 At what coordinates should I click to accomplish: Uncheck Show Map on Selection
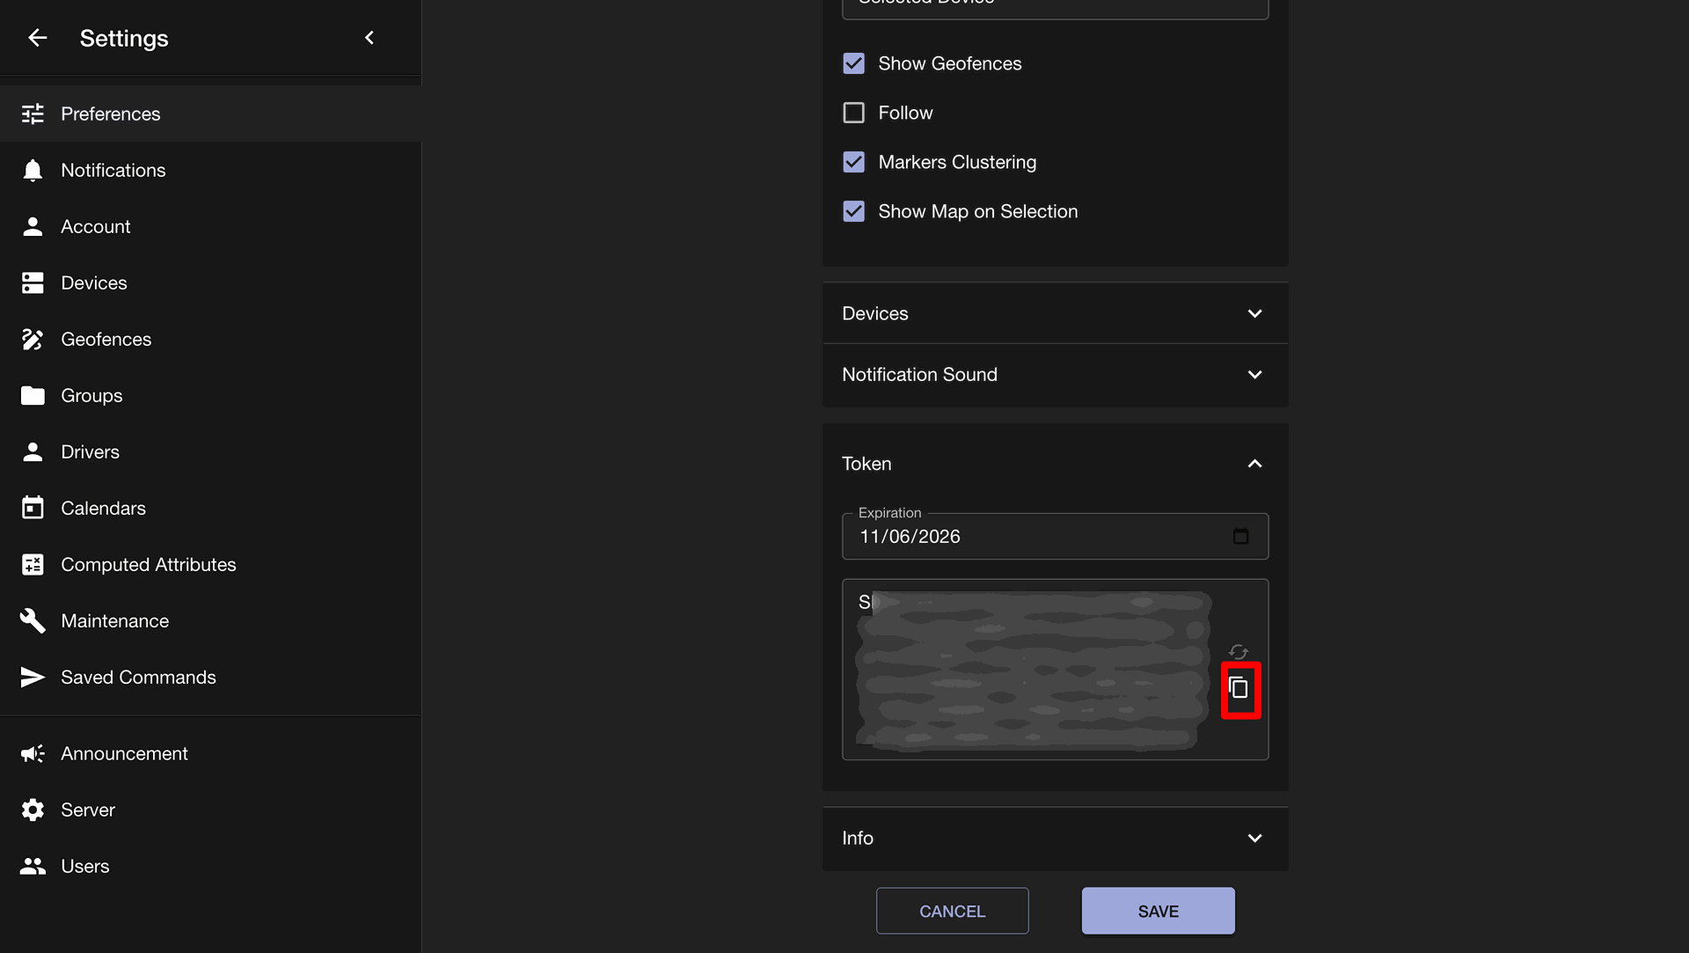[853, 211]
